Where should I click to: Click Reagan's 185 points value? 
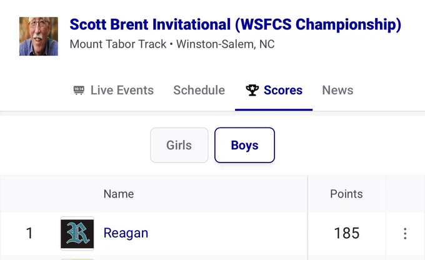tap(347, 233)
